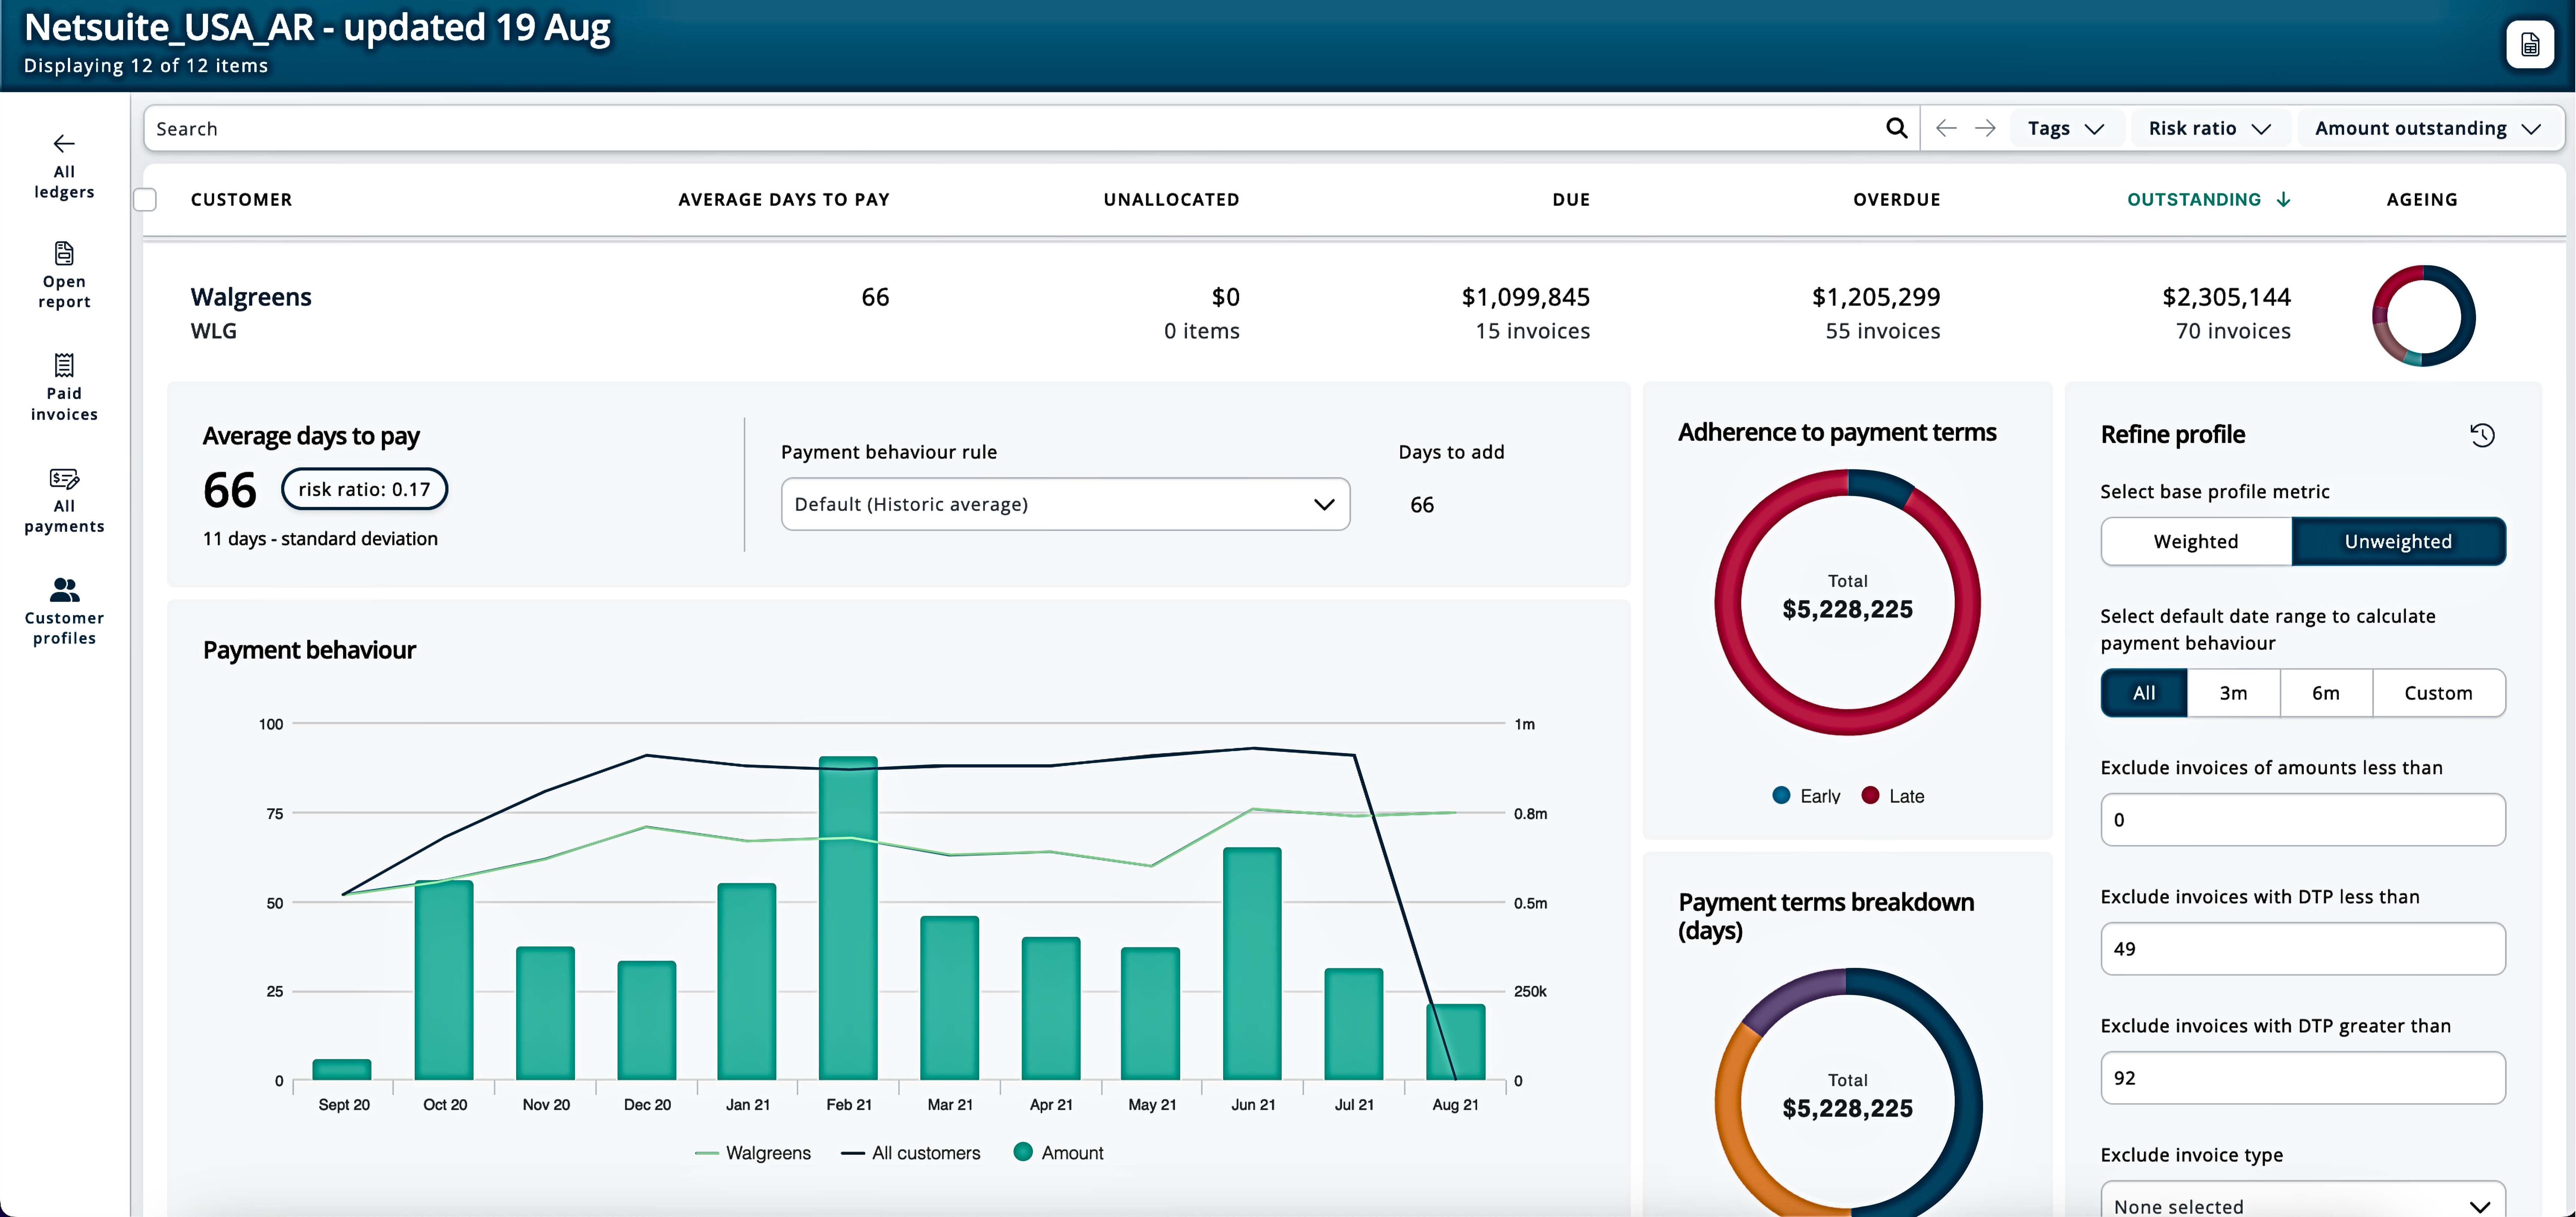Open All payments sidebar icon
The height and width of the screenshot is (1217, 2576).
64,479
